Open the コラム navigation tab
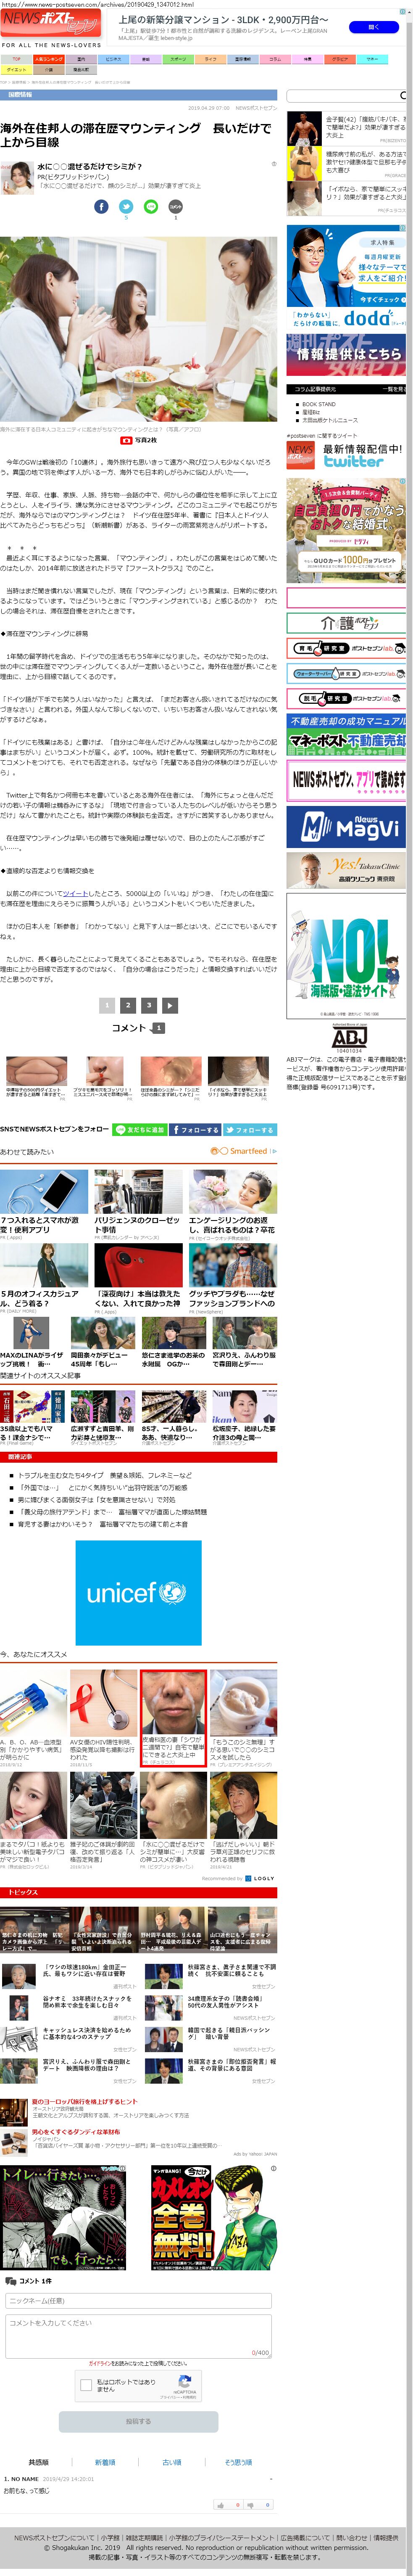The width and height of the screenshot is (413, 2576). coord(275,59)
